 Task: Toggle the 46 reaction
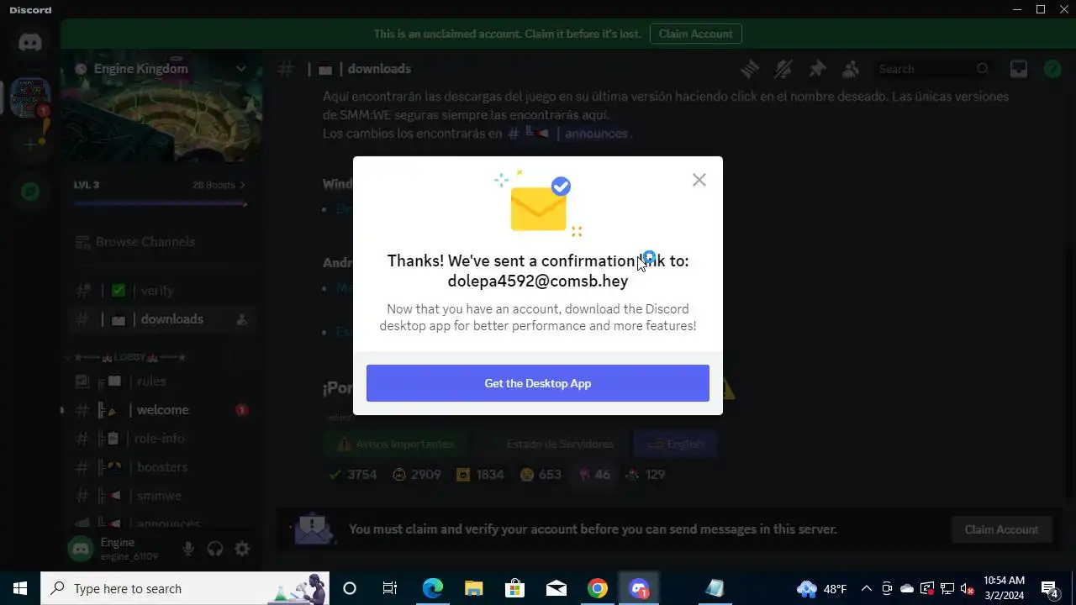click(594, 475)
